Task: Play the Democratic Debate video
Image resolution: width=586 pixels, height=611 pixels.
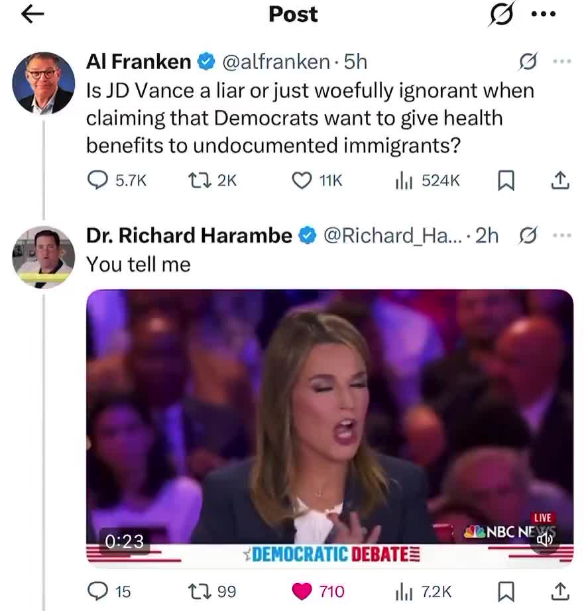Action: click(x=329, y=427)
